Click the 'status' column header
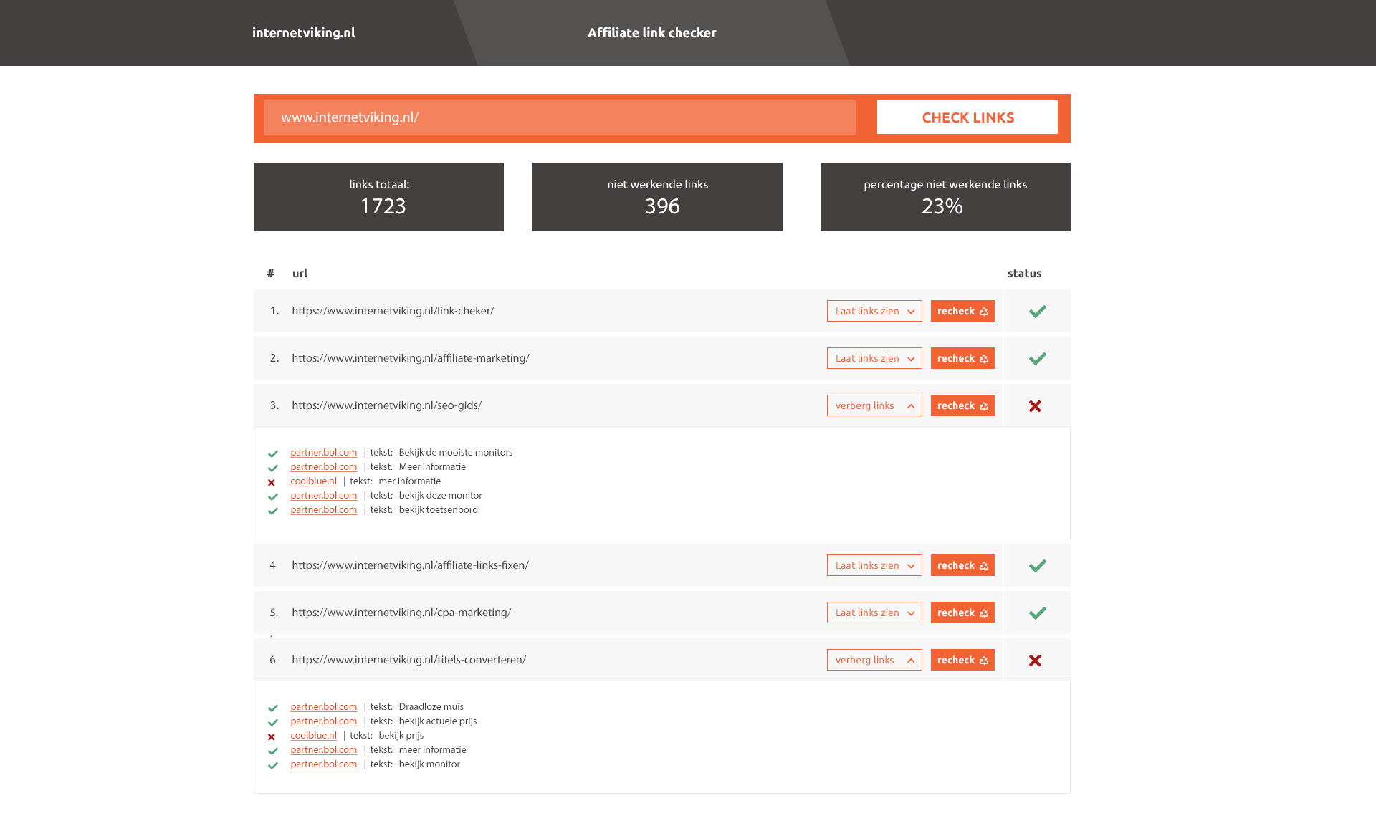Screen dimensions: 1376x831 coord(1024,274)
